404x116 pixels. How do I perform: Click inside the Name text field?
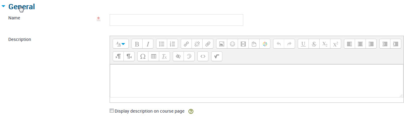tap(176, 20)
